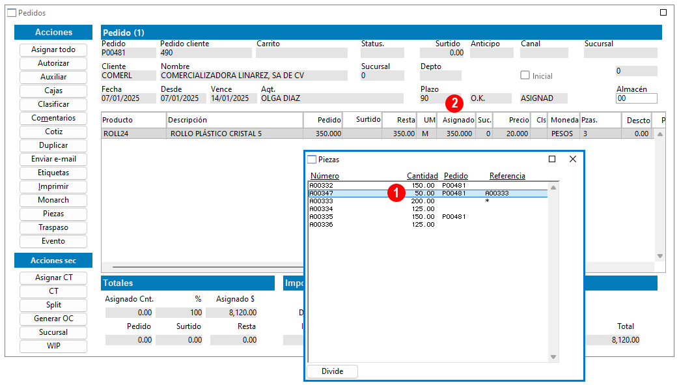Click the Precio column header
Screen dimensions: 679x385
(512, 120)
